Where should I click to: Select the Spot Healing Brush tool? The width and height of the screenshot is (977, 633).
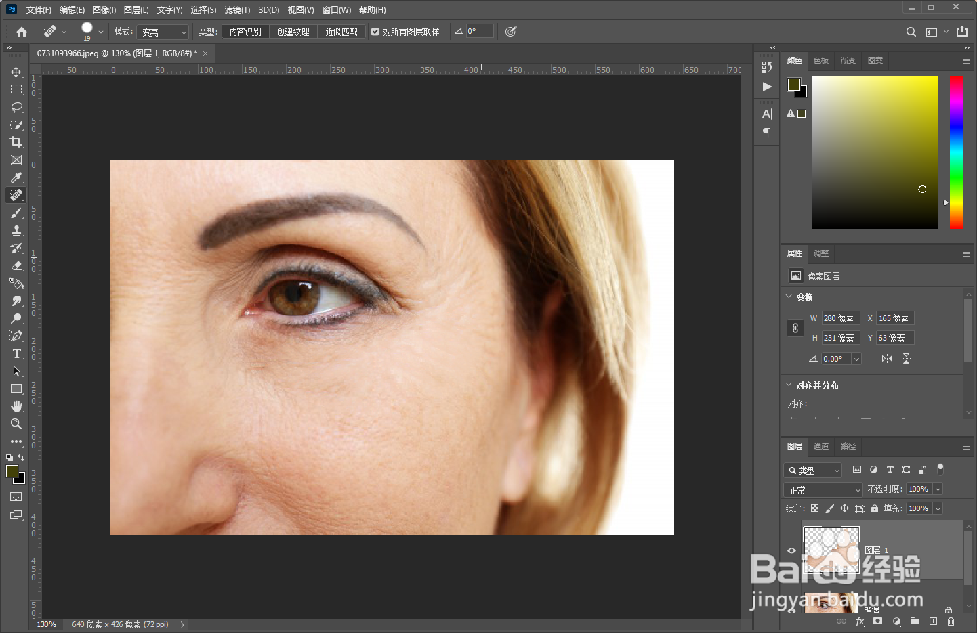pos(16,195)
